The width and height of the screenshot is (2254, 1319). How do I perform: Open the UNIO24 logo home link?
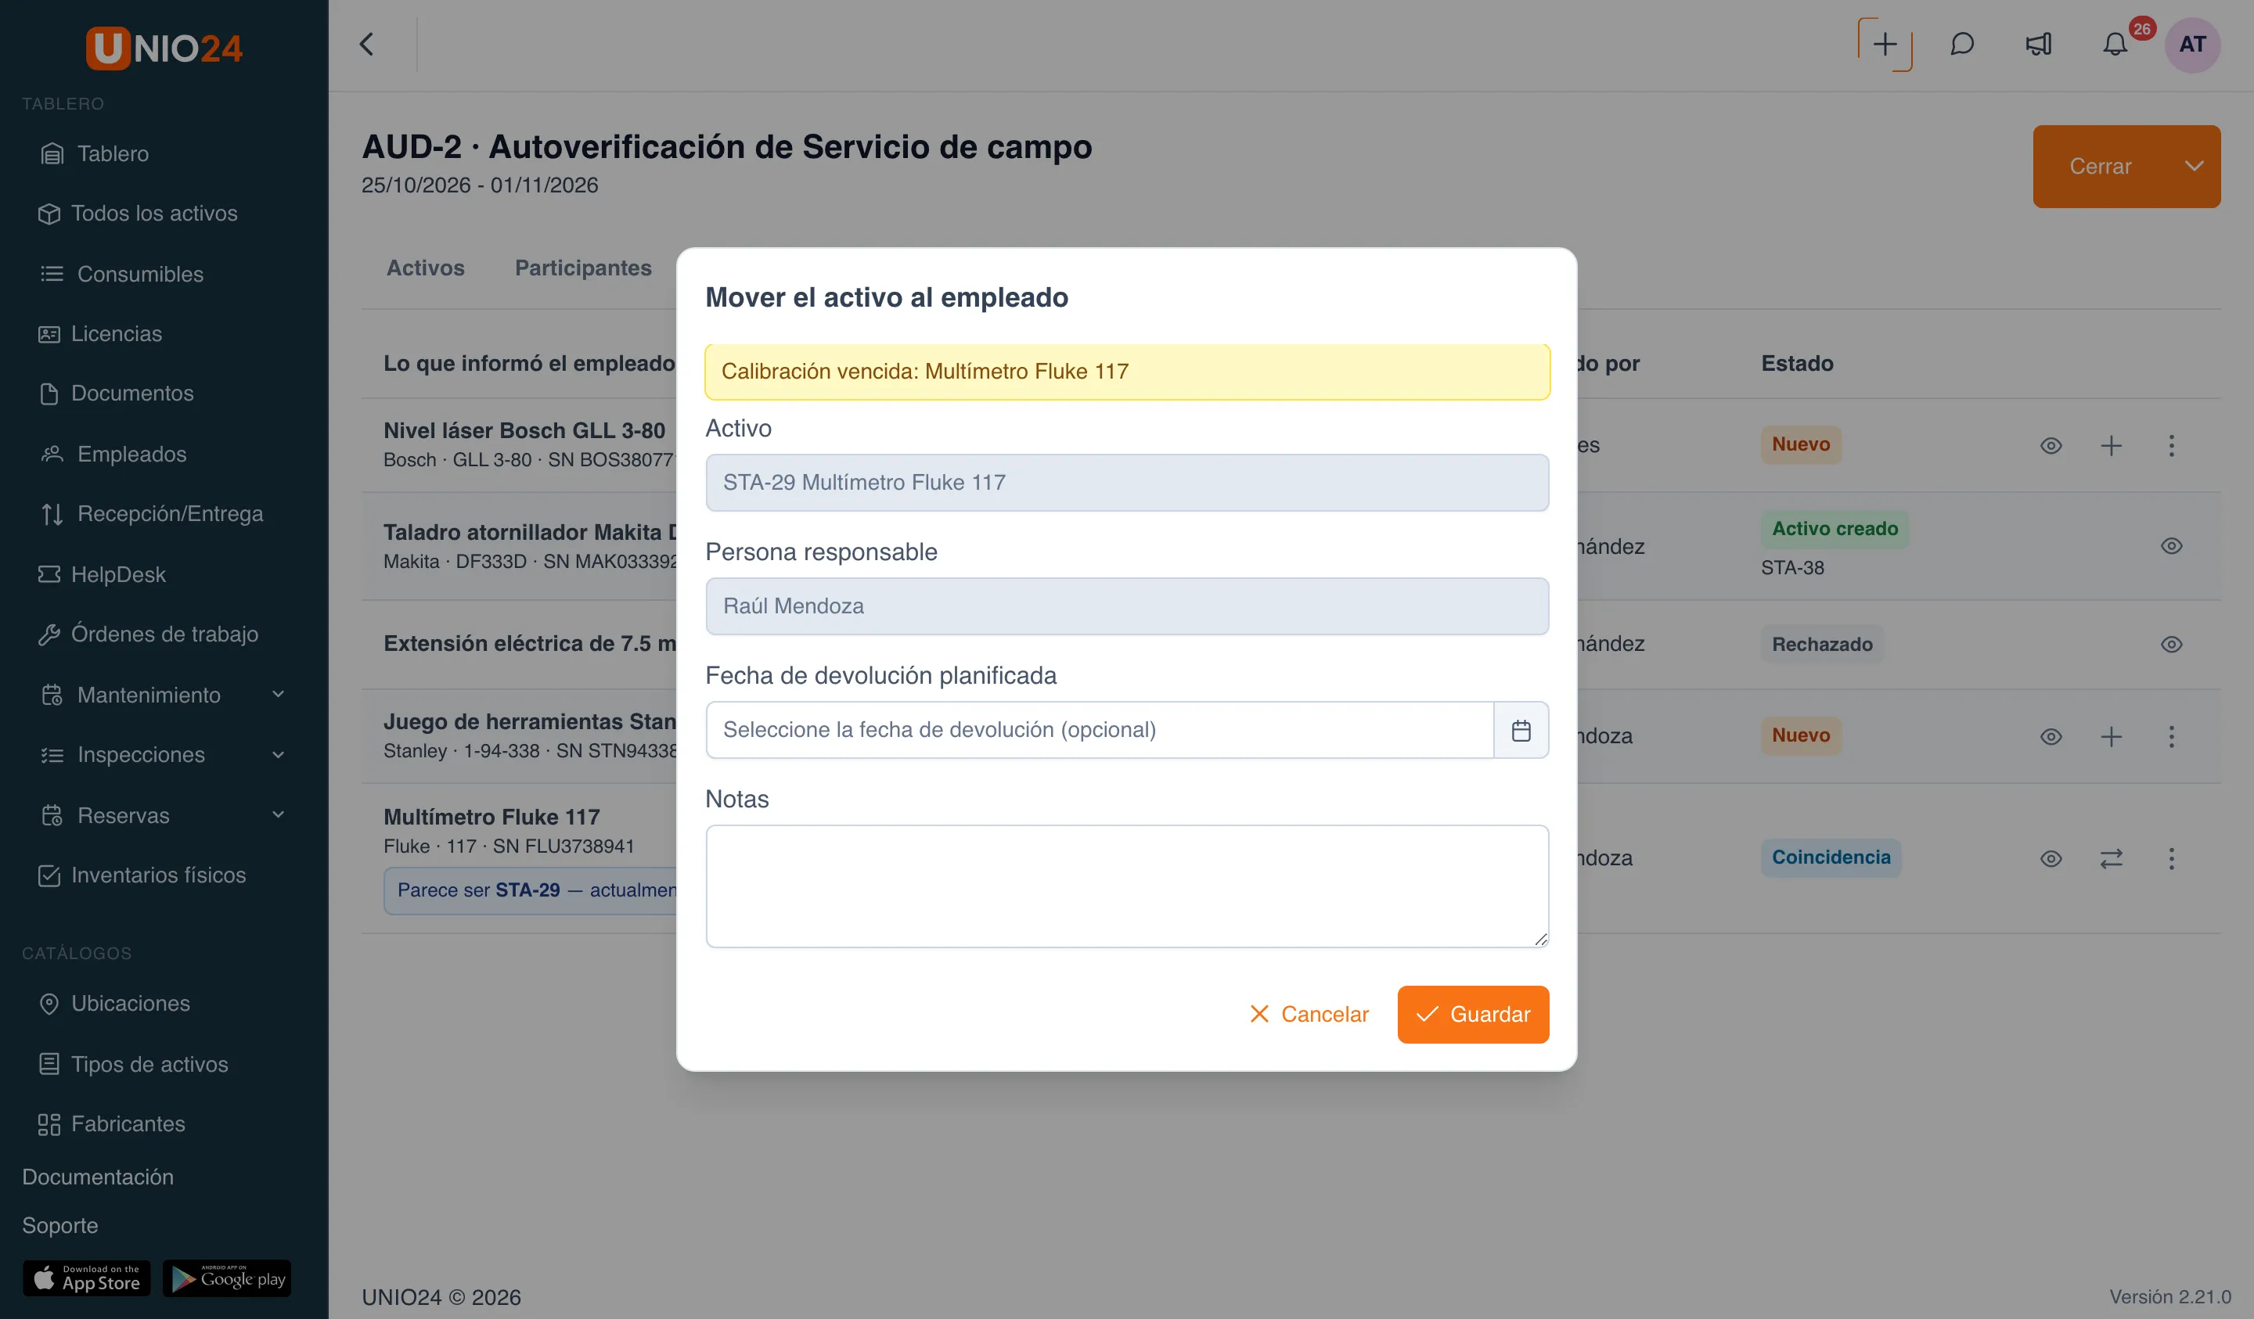(x=164, y=48)
